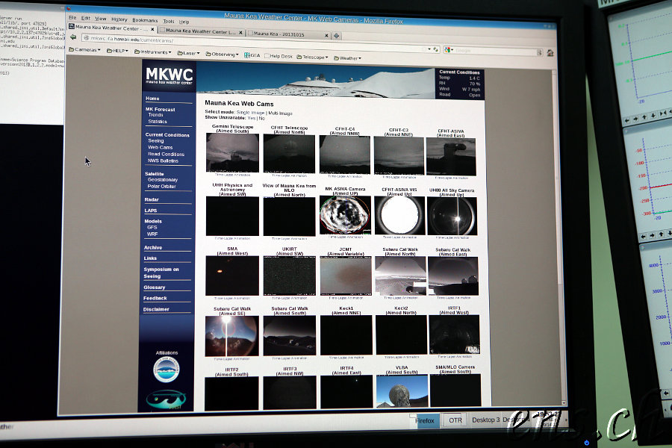Open Road Conditions in the sidebar
Screen dimensions: 672x448
(166, 154)
